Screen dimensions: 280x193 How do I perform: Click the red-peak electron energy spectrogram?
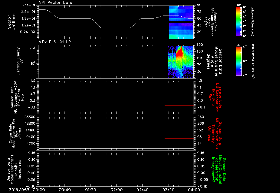180,62
